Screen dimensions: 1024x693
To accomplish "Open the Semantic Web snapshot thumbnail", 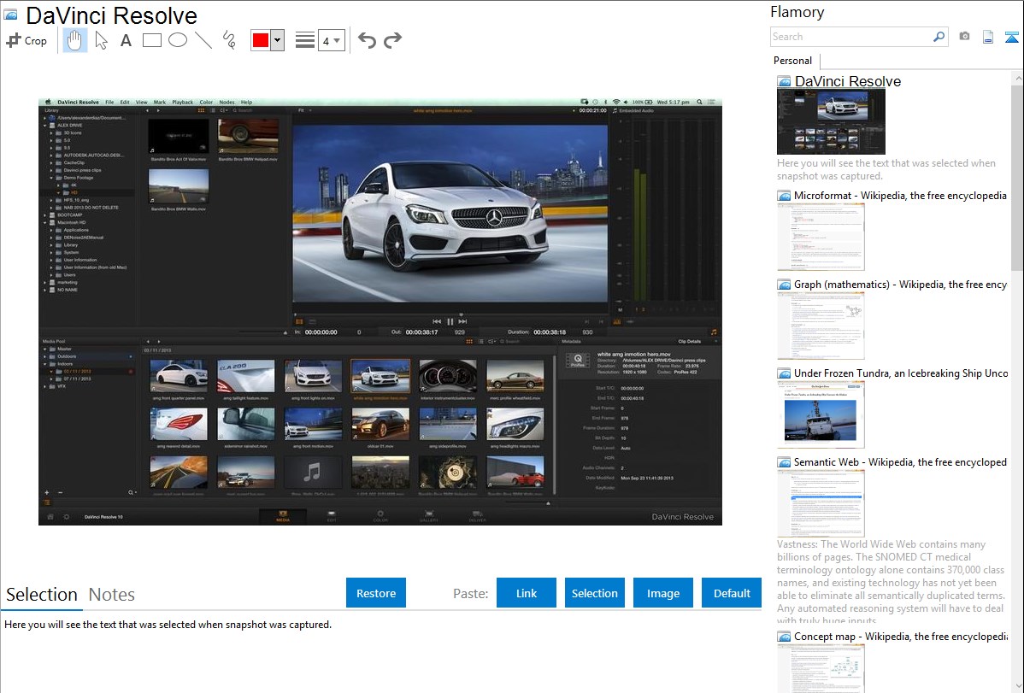I will coord(821,503).
